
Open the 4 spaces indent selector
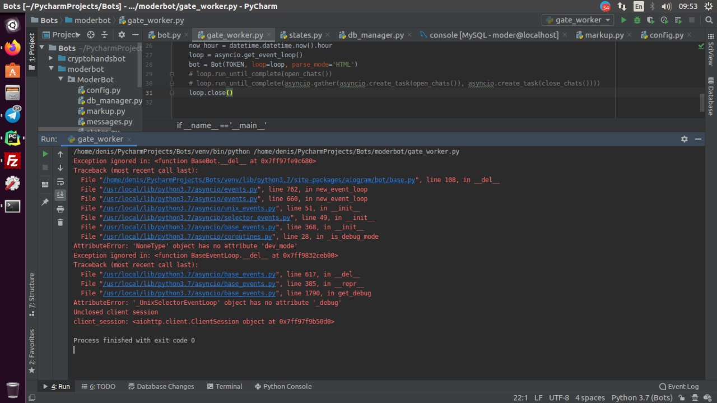tap(590, 397)
